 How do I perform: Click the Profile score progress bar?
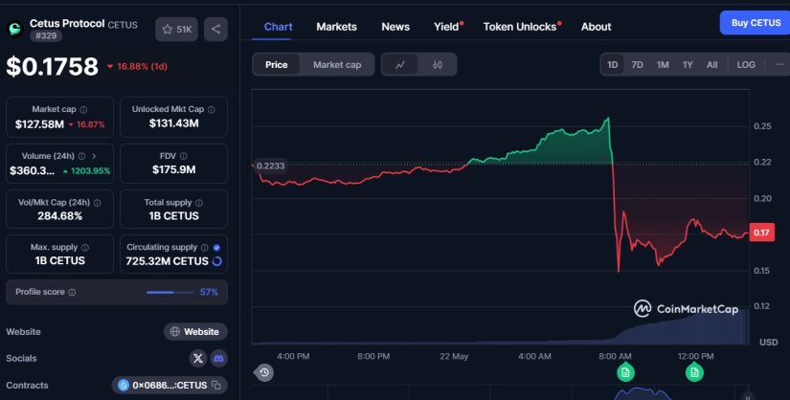click(x=170, y=292)
